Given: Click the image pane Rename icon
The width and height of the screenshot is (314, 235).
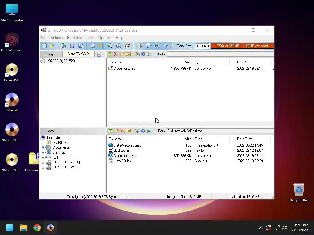Looking at the screenshot, I should 128,54.
